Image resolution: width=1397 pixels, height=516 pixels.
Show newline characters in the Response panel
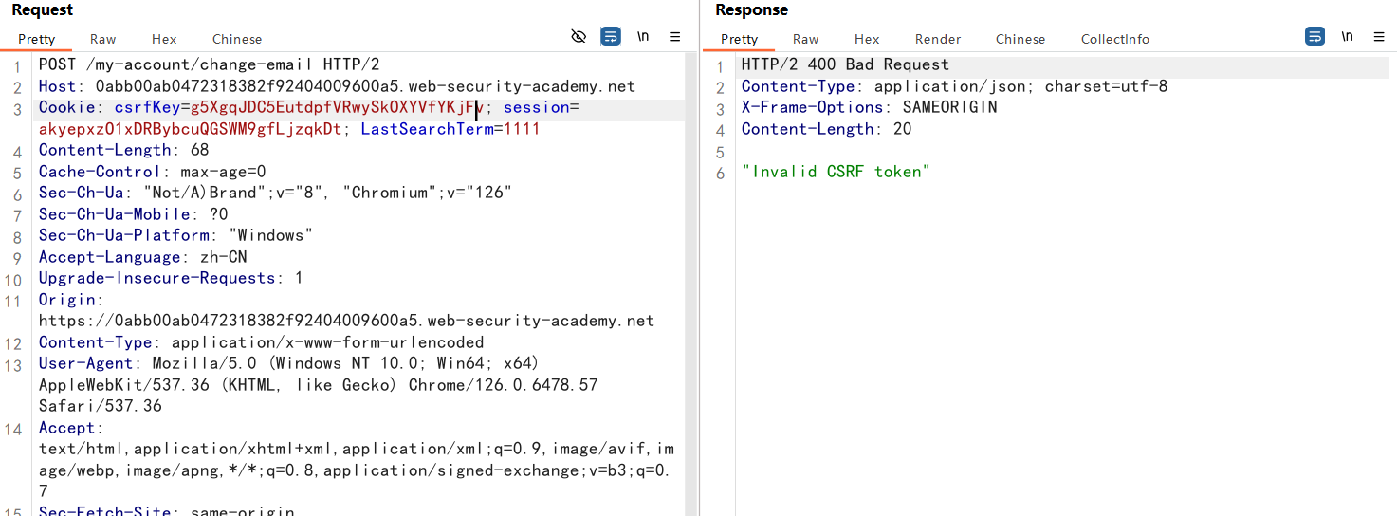coord(1347,37)
